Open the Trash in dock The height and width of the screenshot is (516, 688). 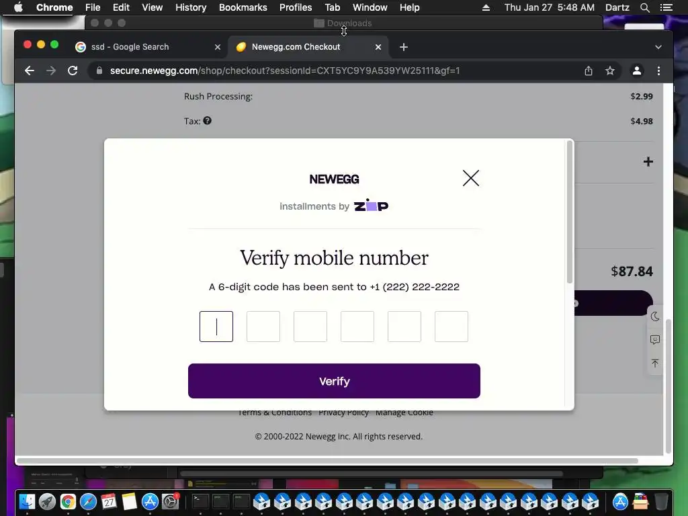point(661,501)
